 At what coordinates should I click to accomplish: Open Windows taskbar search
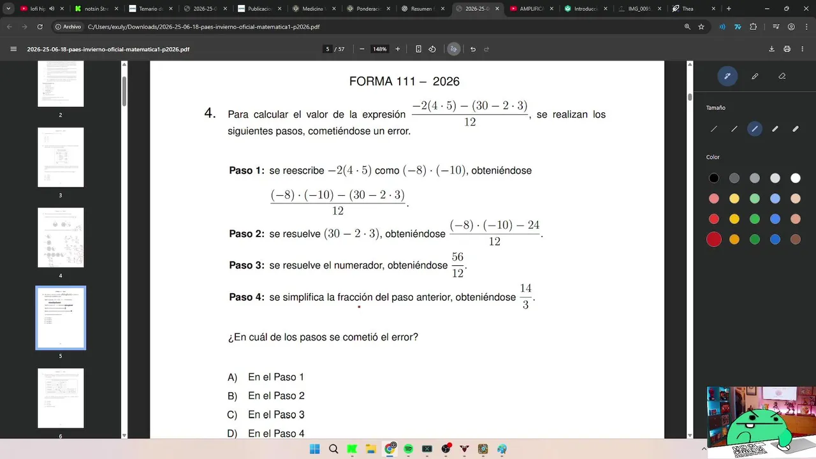333,449
